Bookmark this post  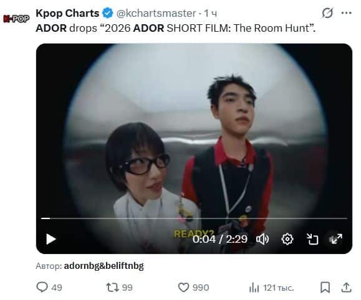click(x=325, y=288)
